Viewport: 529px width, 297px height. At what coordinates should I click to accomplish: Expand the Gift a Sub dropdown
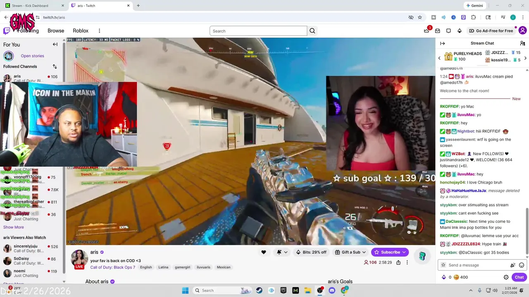[364, 252]
